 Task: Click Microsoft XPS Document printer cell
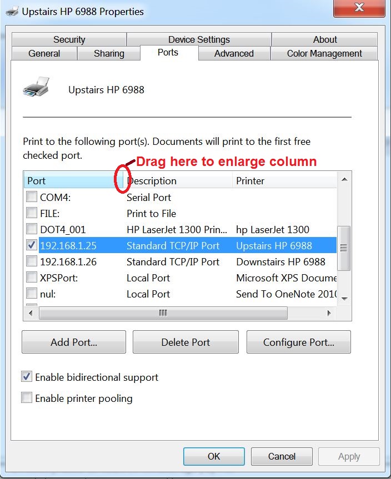click(x=286, y=278)
